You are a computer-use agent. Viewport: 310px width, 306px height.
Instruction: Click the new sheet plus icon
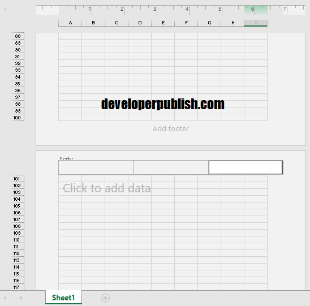click(105, 298)
